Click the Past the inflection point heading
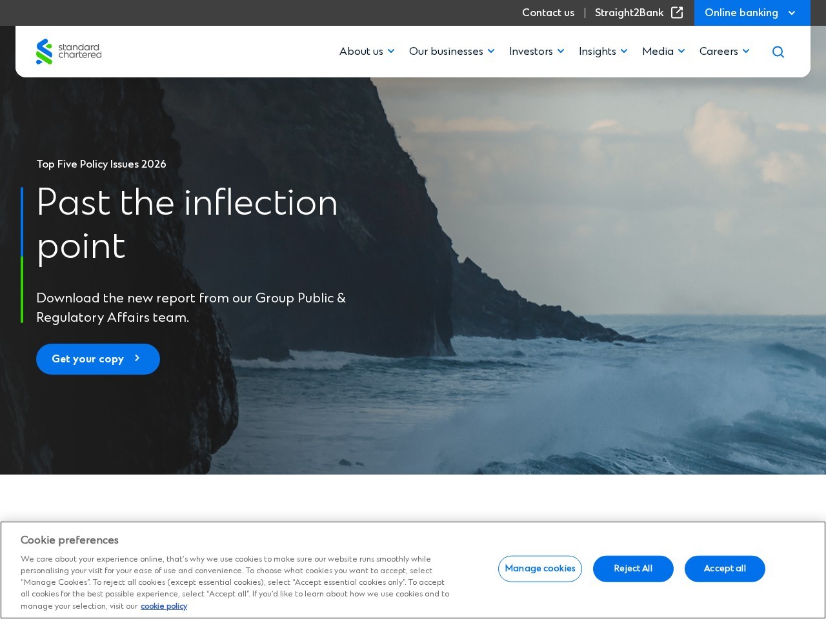Screen dimensions: 826x619 pos(187,224)
